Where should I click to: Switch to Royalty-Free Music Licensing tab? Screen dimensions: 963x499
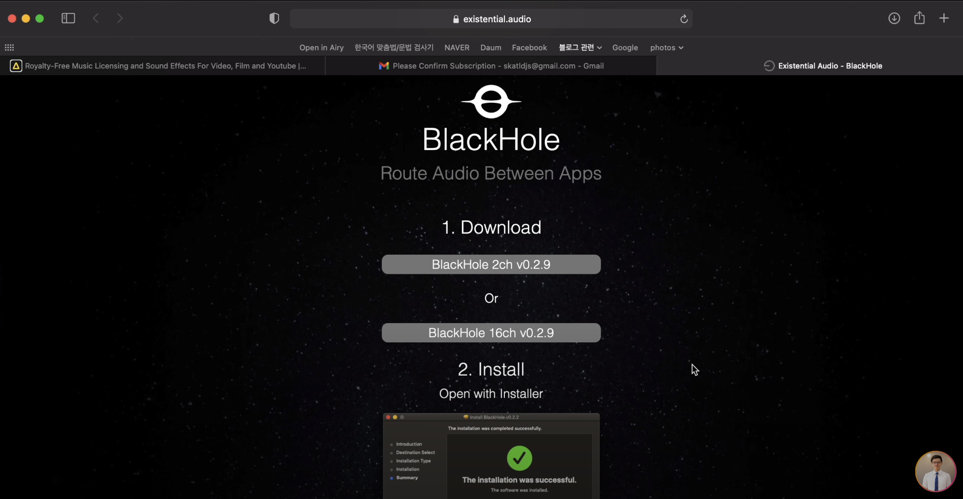point(162,66)
